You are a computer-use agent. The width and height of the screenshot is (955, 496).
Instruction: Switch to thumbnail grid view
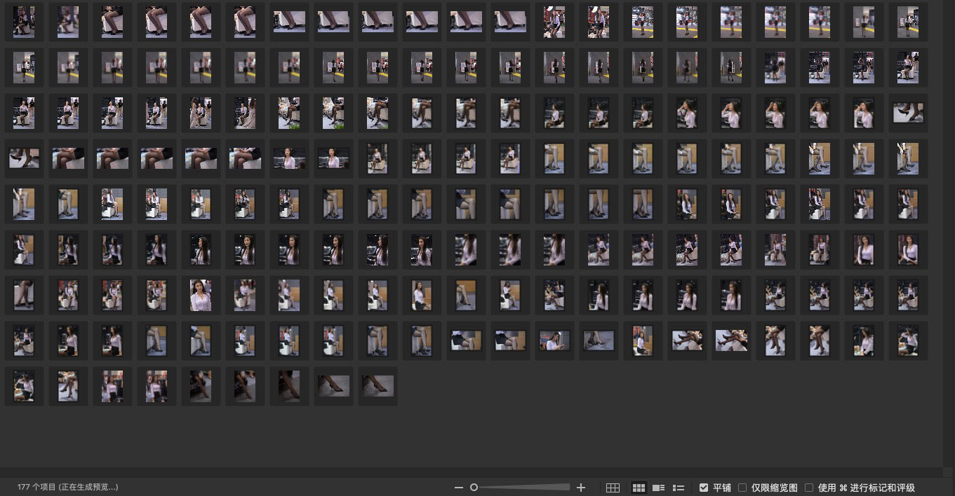click(x=639, y=488)
